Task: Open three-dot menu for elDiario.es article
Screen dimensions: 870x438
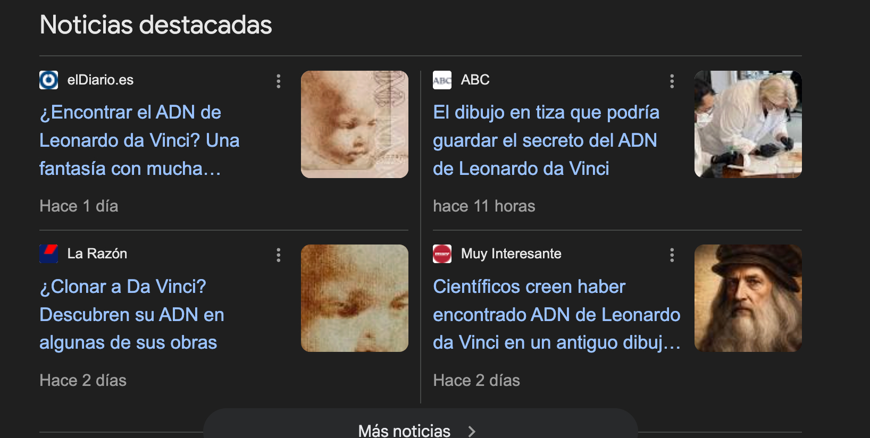Action: [x=279, y=81]
